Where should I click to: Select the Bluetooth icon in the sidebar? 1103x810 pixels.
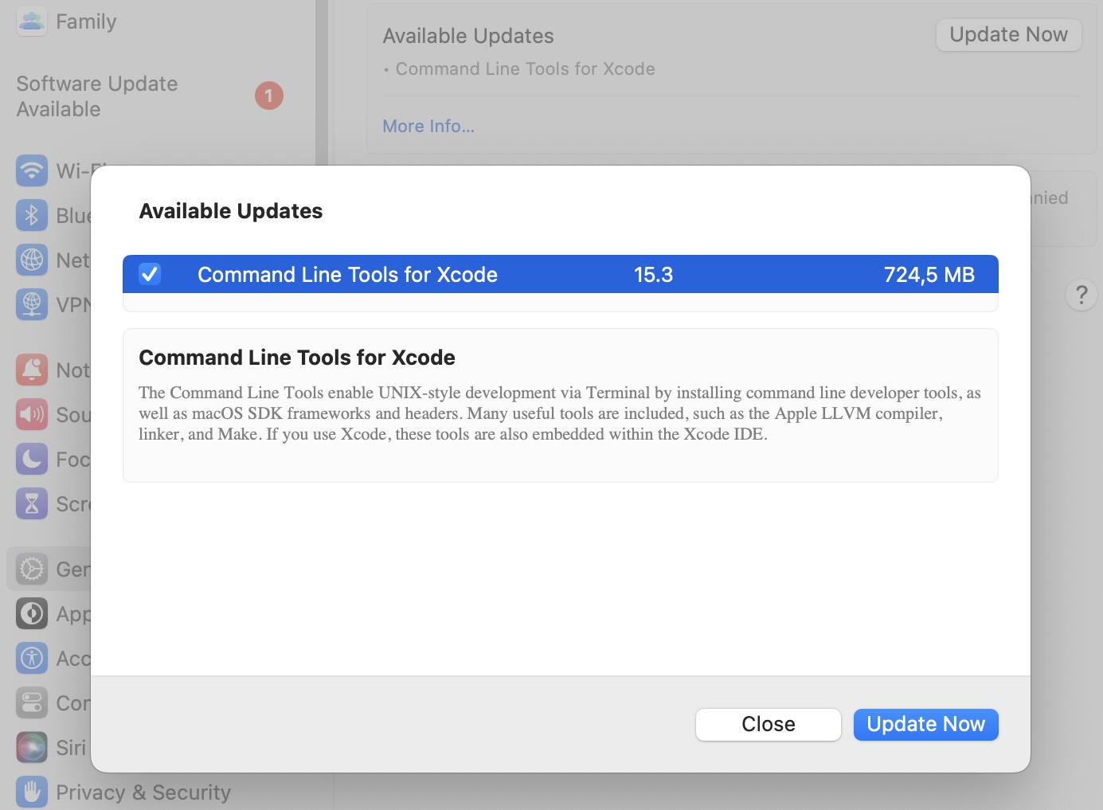pos(31,215)
